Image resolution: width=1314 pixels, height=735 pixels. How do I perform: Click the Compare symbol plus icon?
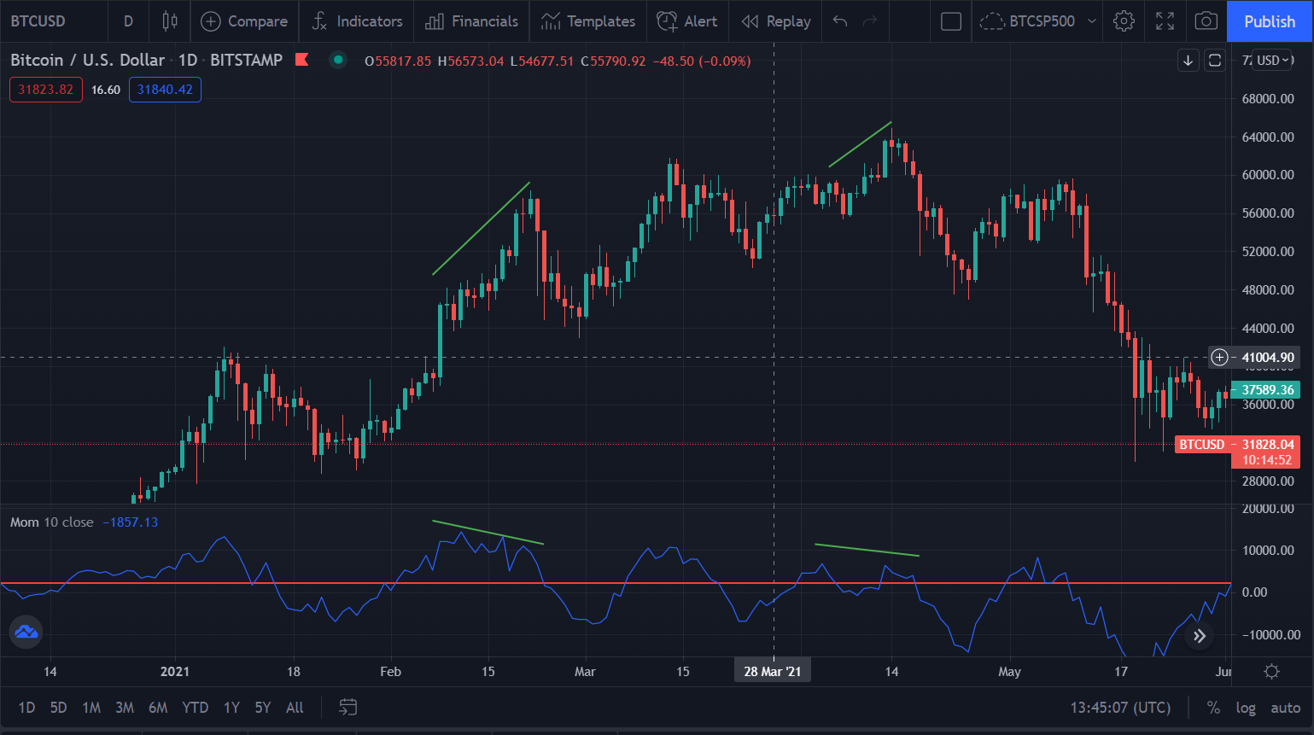(211, 21)
